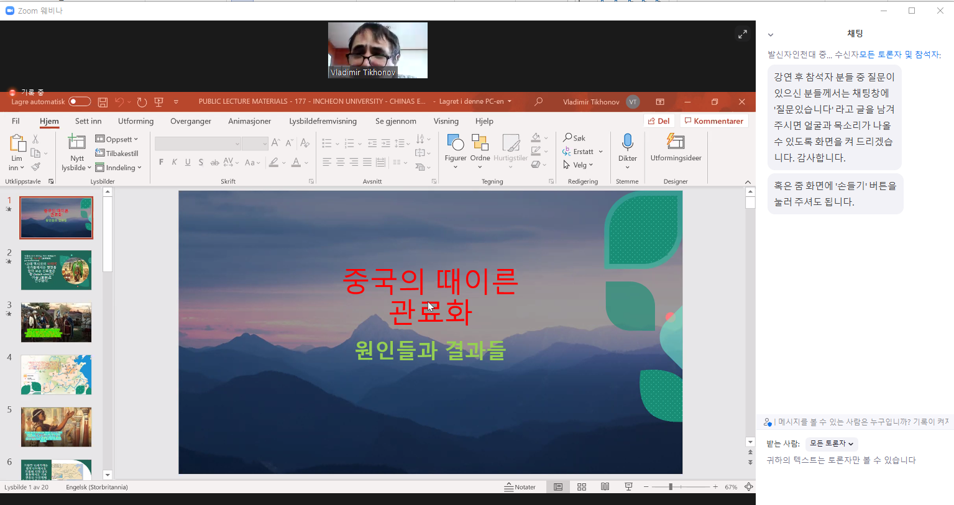Open the Fil menu

coord(16,121)
